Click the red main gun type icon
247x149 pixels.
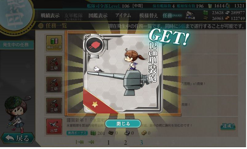click(94, 45)
